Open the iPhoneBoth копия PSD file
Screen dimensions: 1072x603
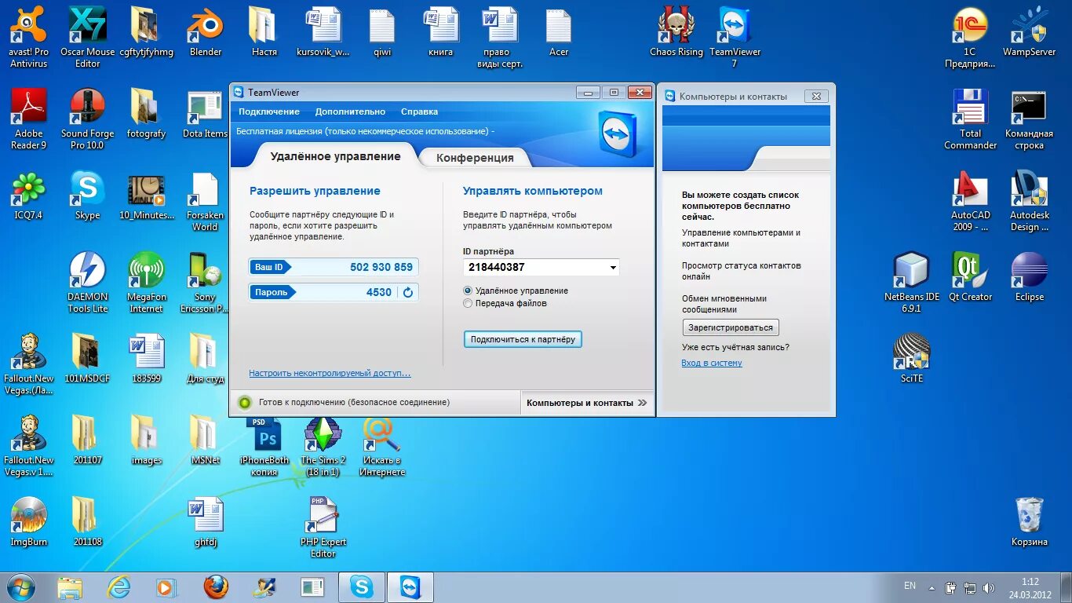264,445
